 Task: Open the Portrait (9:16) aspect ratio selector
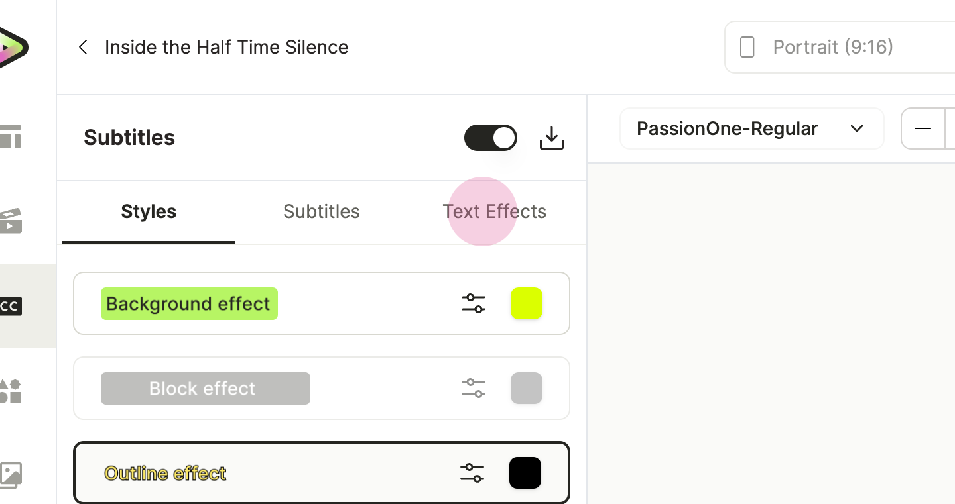coord(840,47)
